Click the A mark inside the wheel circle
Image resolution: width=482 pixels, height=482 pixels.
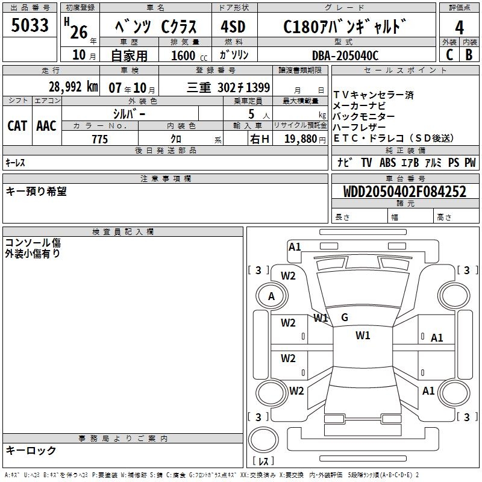tap(271, 296)
